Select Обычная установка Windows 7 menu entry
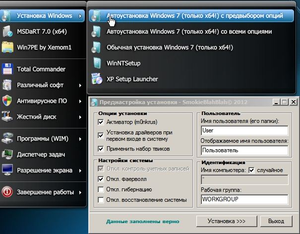 (169, 48)
